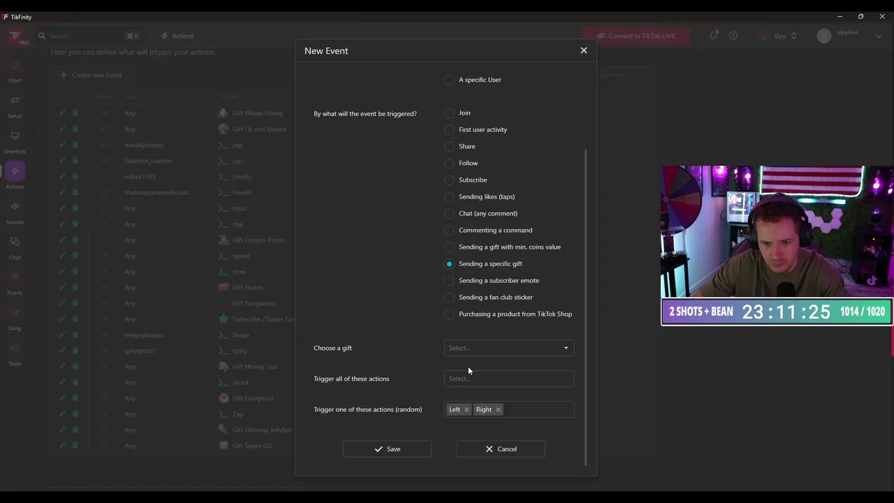This screenshot has height=503, width=894.
Task: Delete the Gift Doughnut event
Action: [x=75, y=398]
